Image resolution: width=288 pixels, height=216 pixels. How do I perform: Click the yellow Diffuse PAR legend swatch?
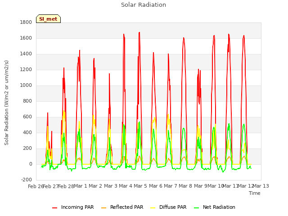153,208
